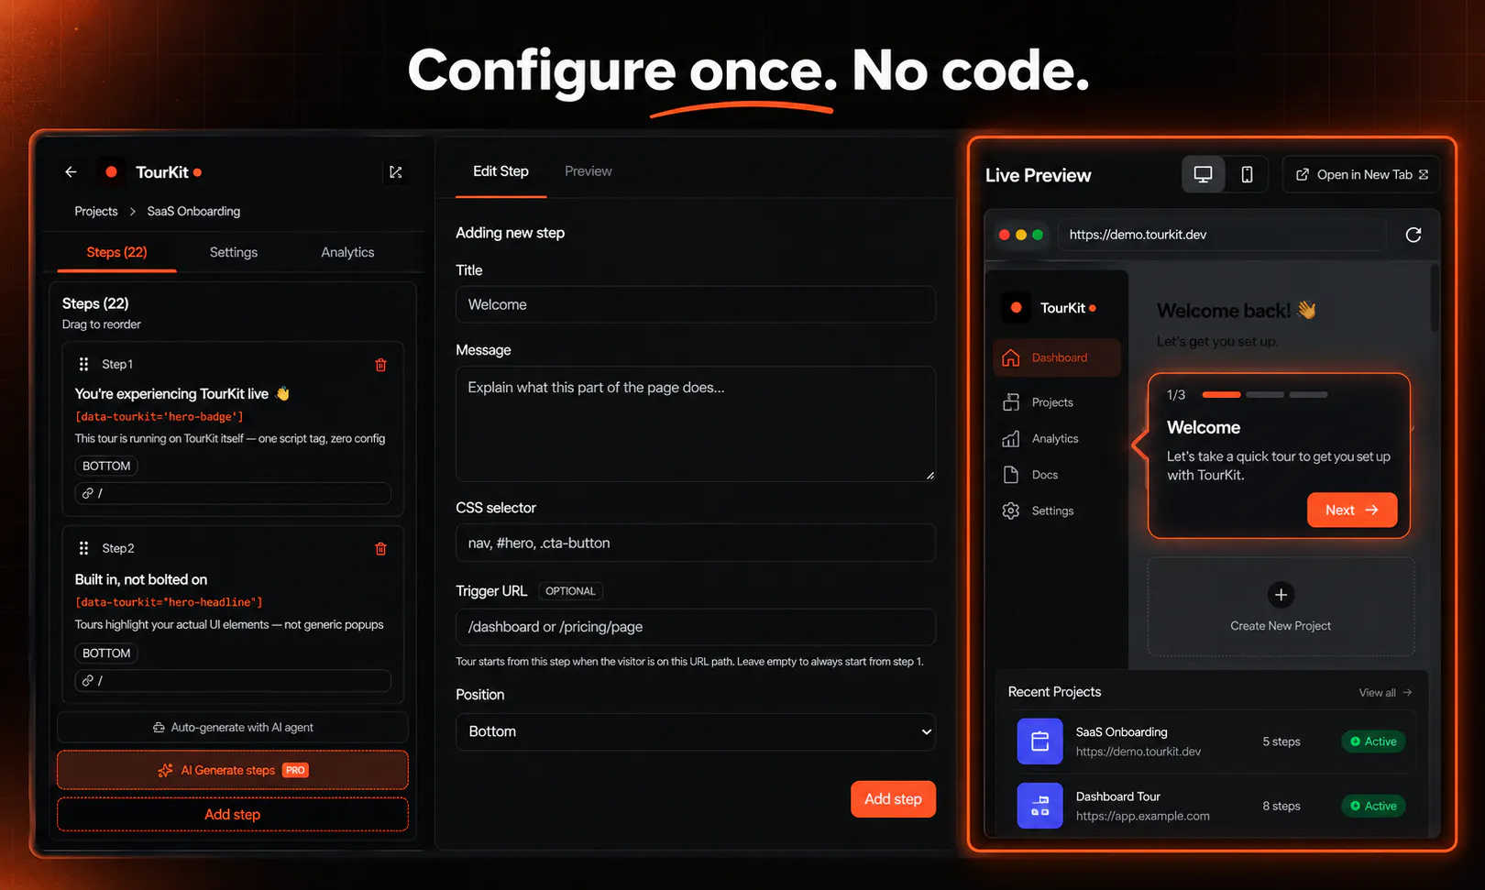The height and width of the screenshot is (890, 1485).
Task: Click the Step1 URL path field
Action: [x=233, y=493]
